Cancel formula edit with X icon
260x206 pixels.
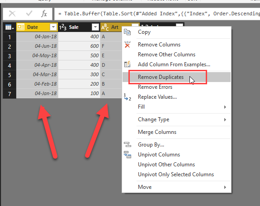12,14
